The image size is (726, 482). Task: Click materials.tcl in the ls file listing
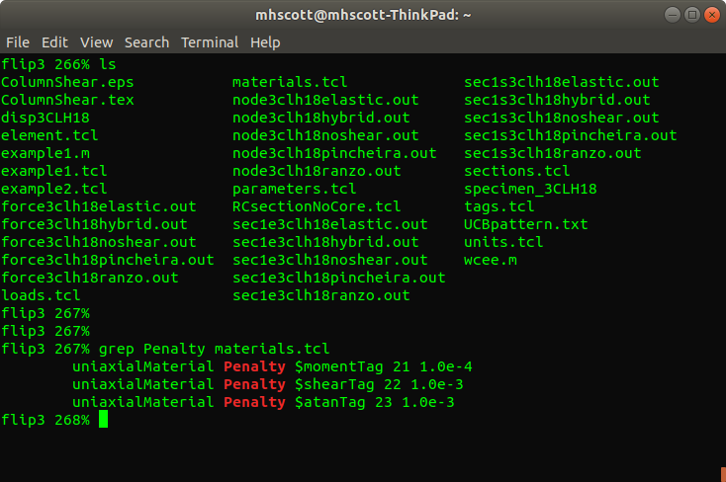tap(289, 82)
